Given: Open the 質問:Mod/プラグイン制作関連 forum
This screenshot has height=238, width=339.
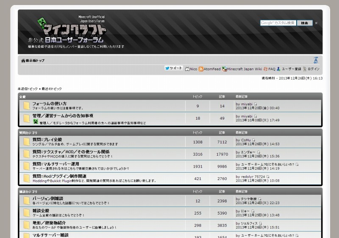Looking at the screenshot, I should pyautogui.click(x=59, y=176).
